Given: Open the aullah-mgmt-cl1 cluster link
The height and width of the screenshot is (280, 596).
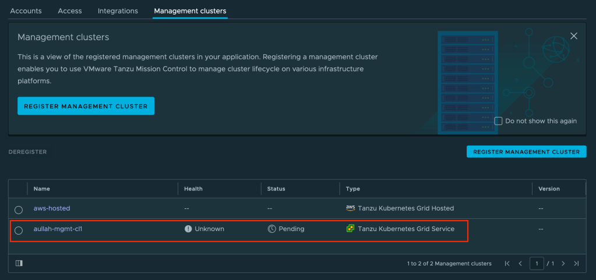Looking at the screenshot, I should click(58, 229).
